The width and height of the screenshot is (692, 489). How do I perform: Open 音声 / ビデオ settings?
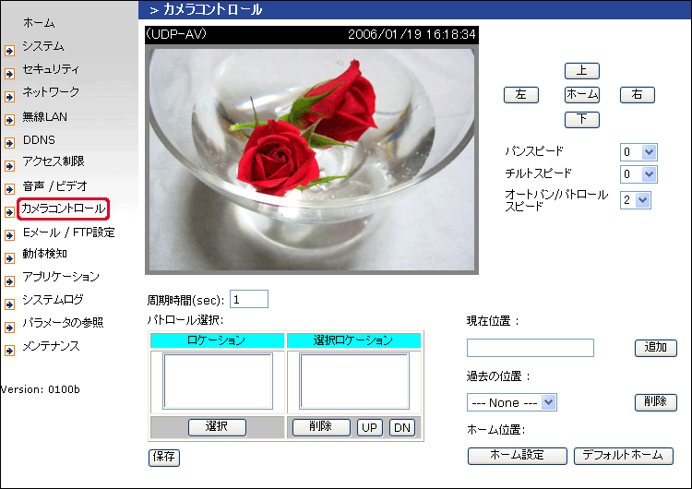[54, 186]
